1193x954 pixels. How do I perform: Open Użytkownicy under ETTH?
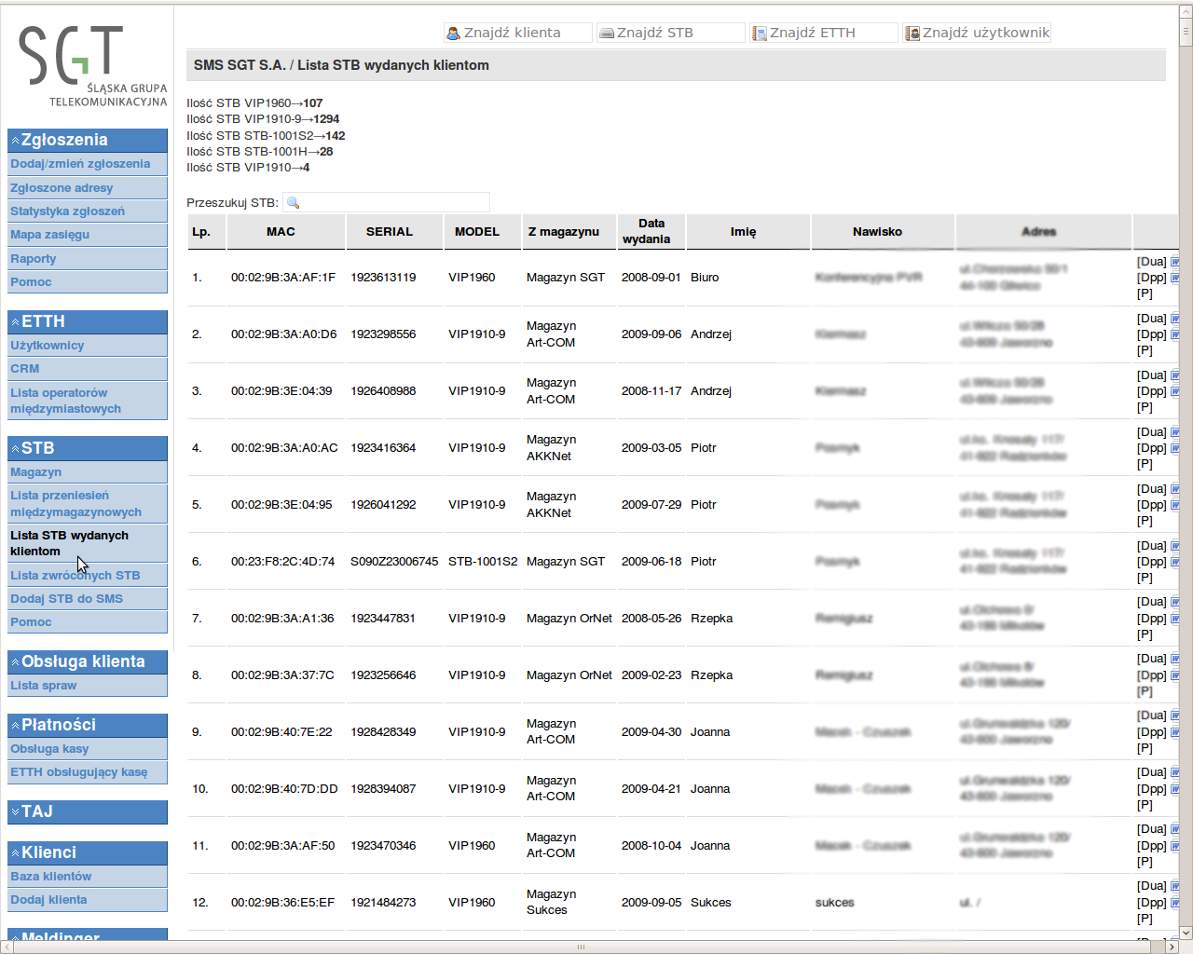click(x=88, y=346)
